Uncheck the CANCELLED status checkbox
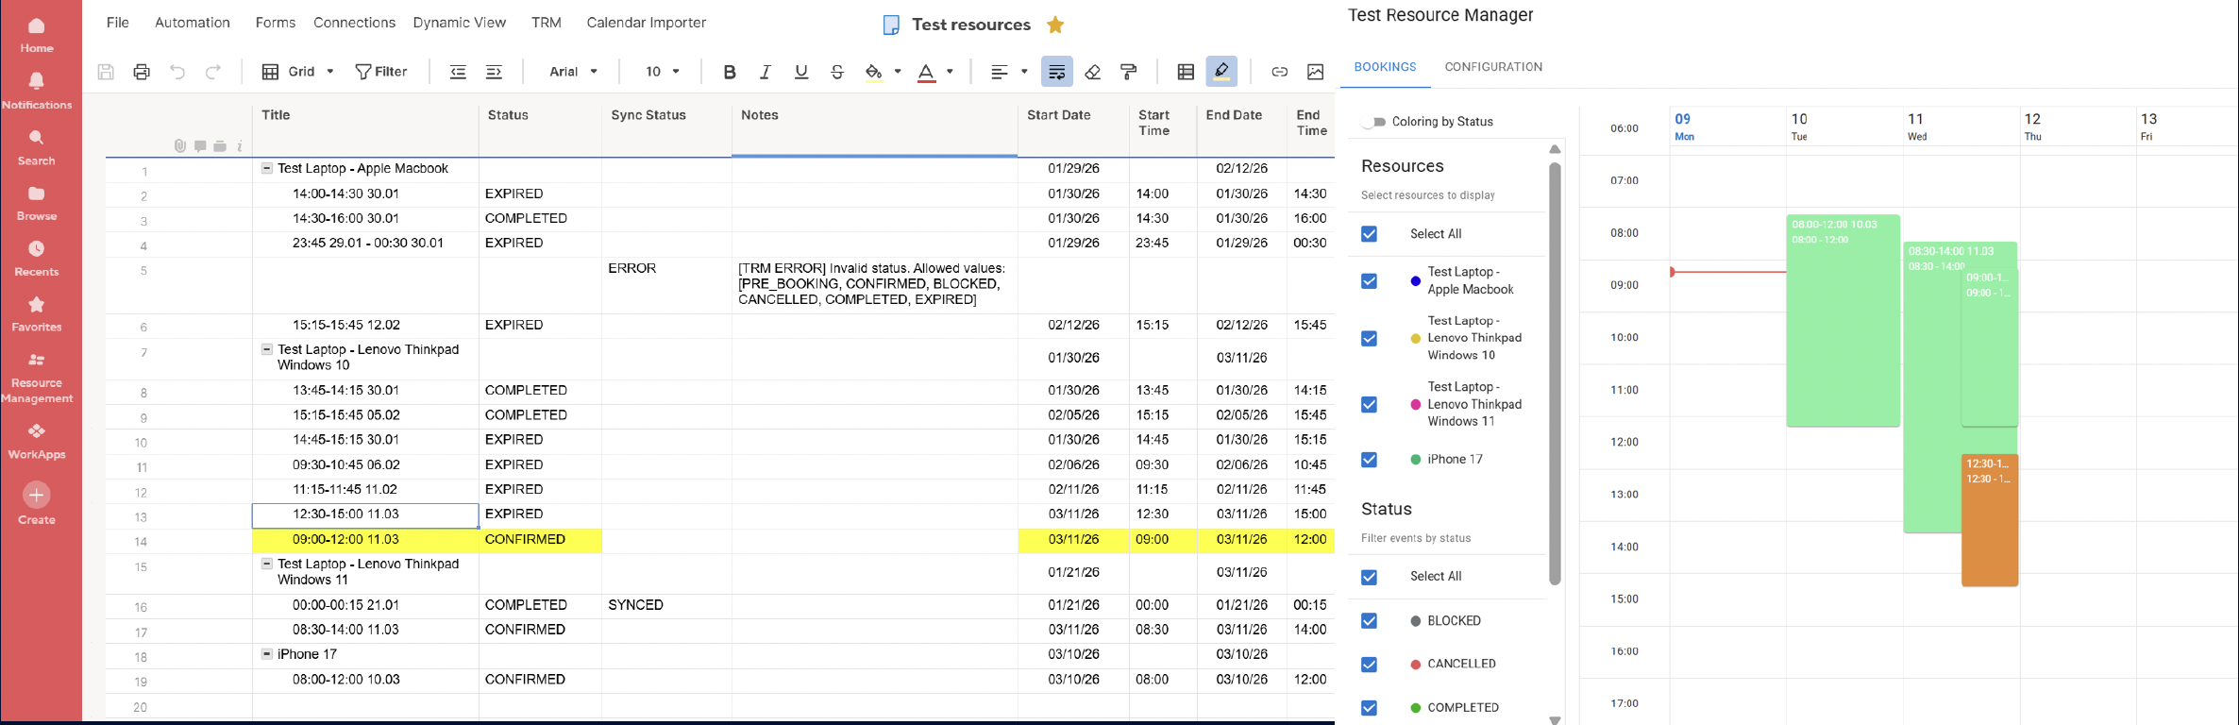2239x725 pixels. [x=1369, y=665]
